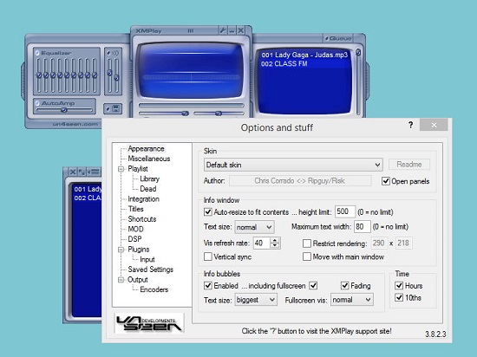Open Saved Settings page
This screenshot has width=477, height=357.
tap(150, 269)
